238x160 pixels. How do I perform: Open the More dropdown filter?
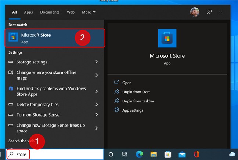click(x=89, y=12)
